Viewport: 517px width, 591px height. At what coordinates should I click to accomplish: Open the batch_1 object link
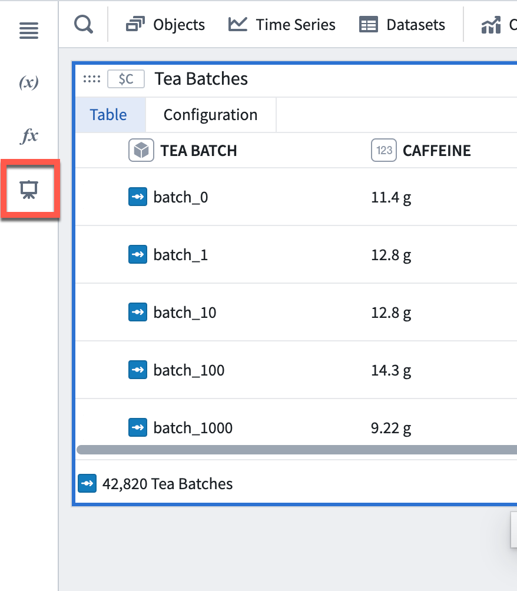click(x=181, y=255)
